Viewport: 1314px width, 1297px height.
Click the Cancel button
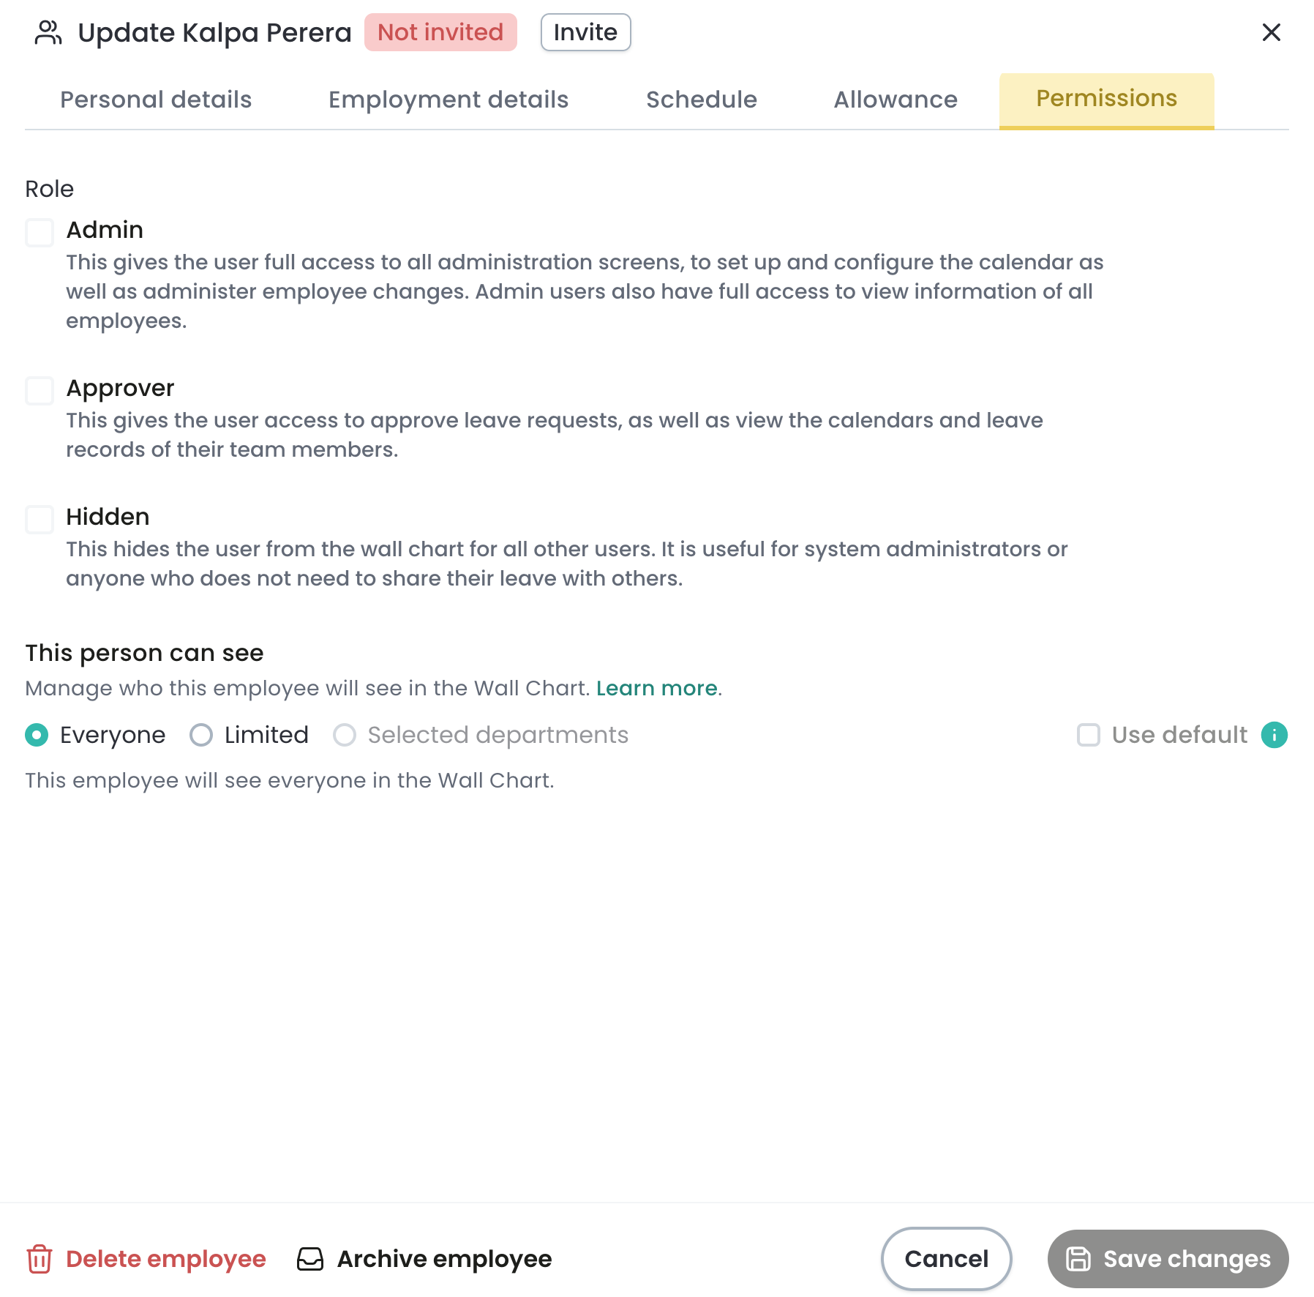946,1259
